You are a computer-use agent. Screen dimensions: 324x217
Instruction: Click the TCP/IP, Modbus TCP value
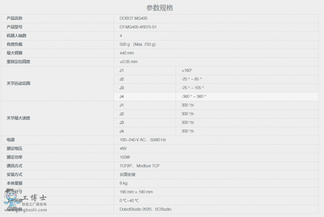click(139, 166)
